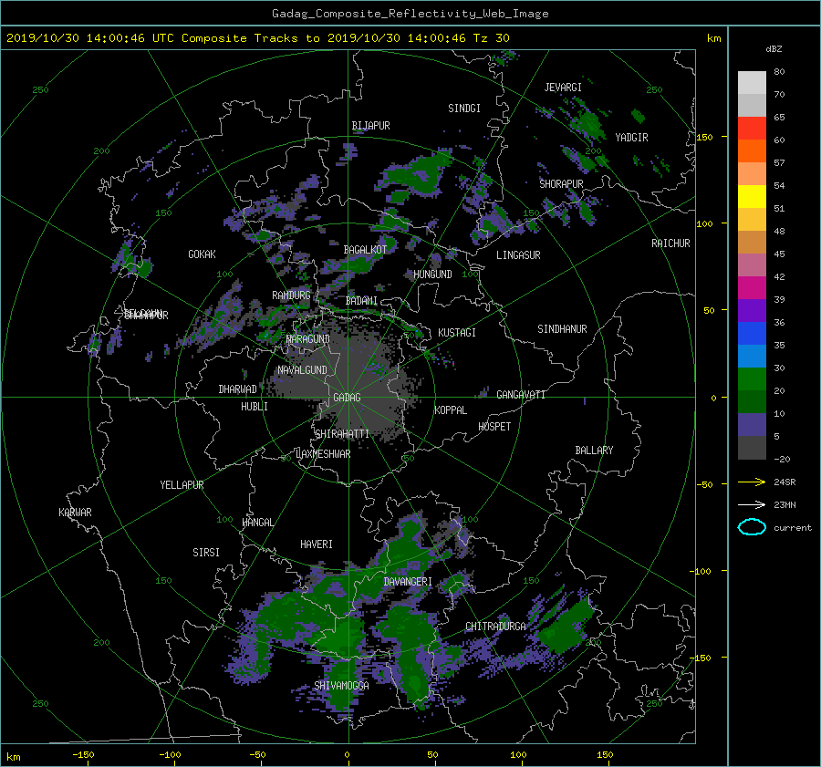
Task: Click the red 65 dBZ legend swatch
Action: click(x=752, y=129)
